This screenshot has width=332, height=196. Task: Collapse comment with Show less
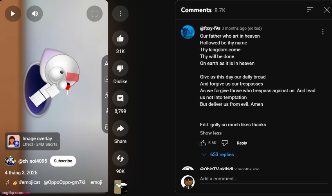(211, 133)
